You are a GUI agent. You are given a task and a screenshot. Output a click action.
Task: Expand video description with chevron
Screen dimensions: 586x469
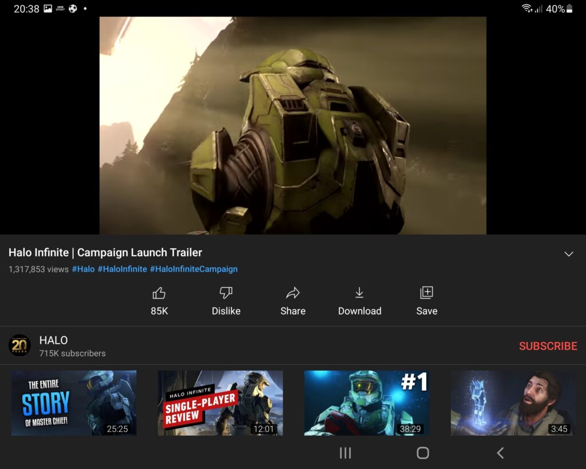tap(569, 254)
